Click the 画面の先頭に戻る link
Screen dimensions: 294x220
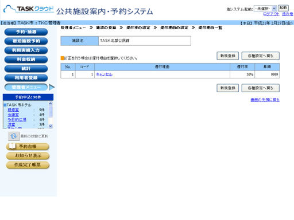265,100
